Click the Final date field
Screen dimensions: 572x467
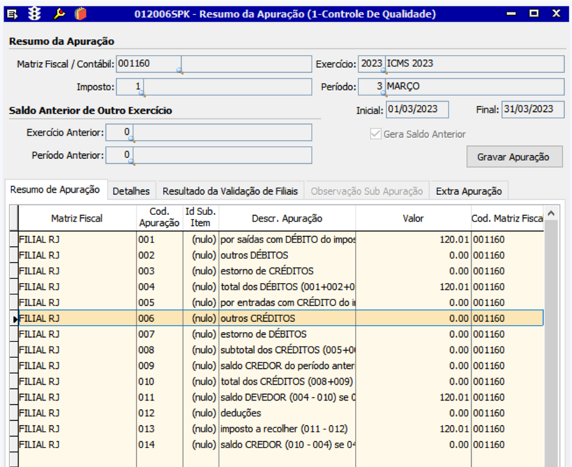tap(532, 110)
